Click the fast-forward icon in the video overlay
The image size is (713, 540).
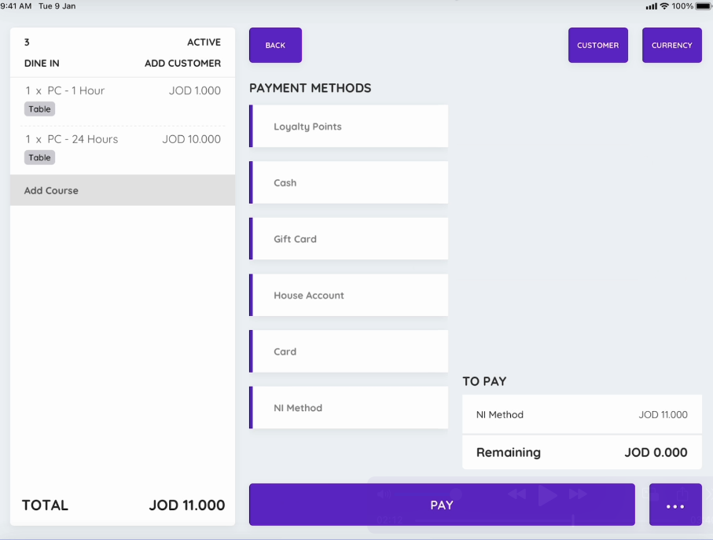pos(578,494)
